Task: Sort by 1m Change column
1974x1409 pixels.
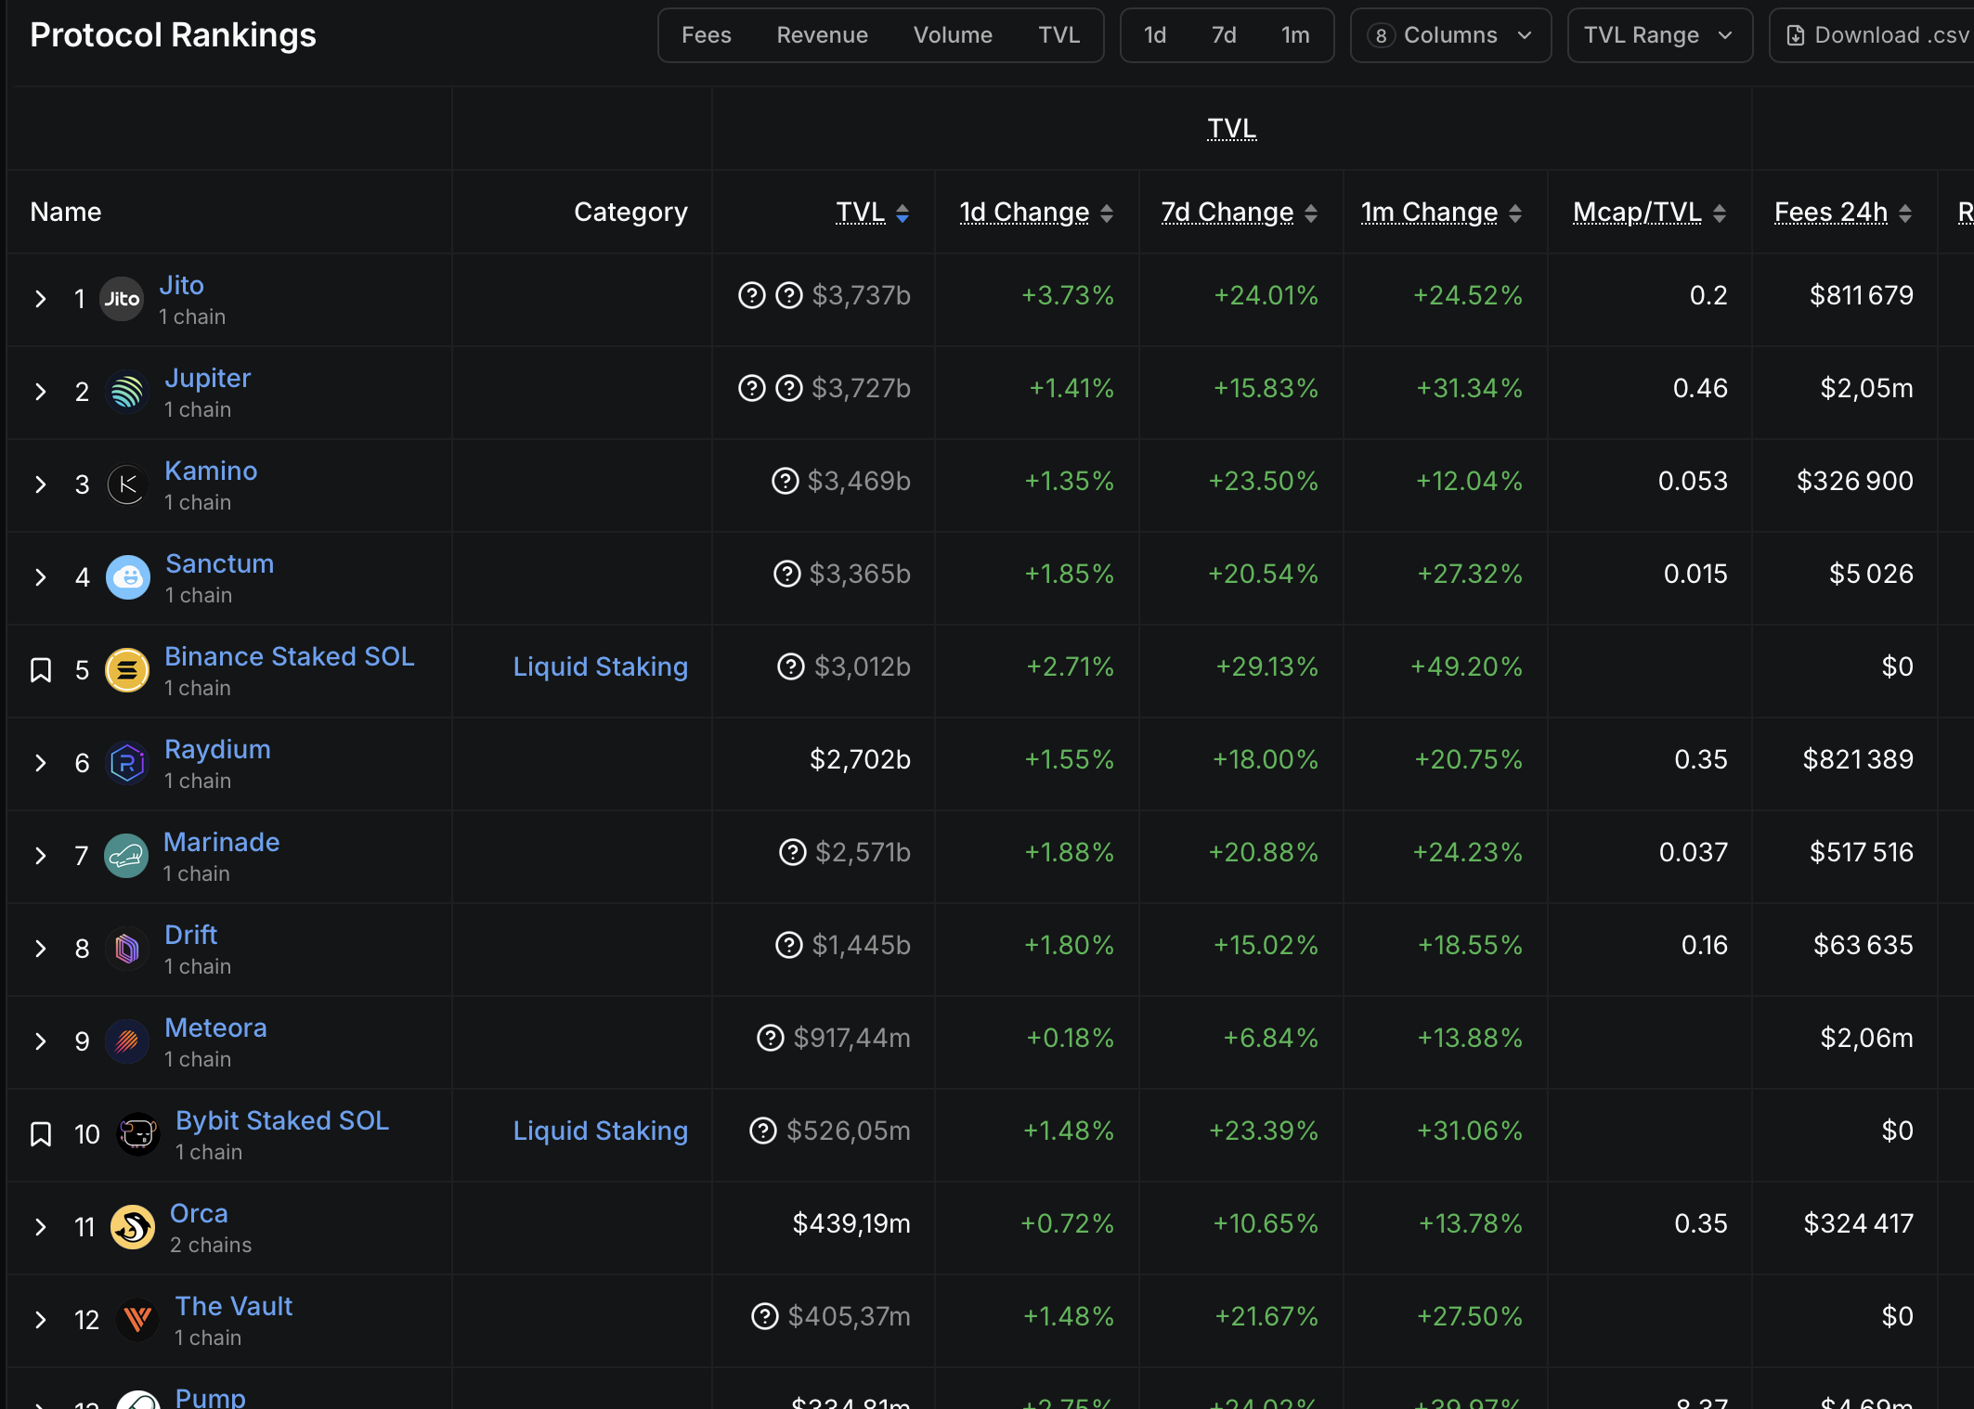Action: [x=1440, y=213]
